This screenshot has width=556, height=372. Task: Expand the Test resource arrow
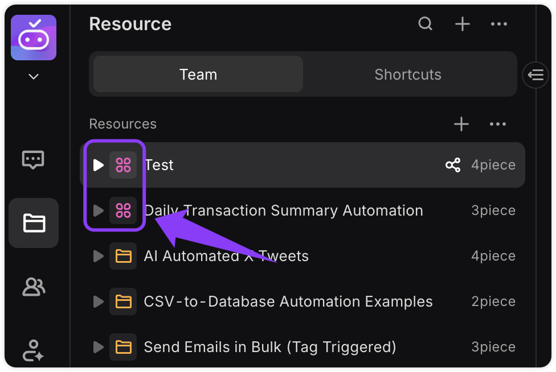[98, 165]
